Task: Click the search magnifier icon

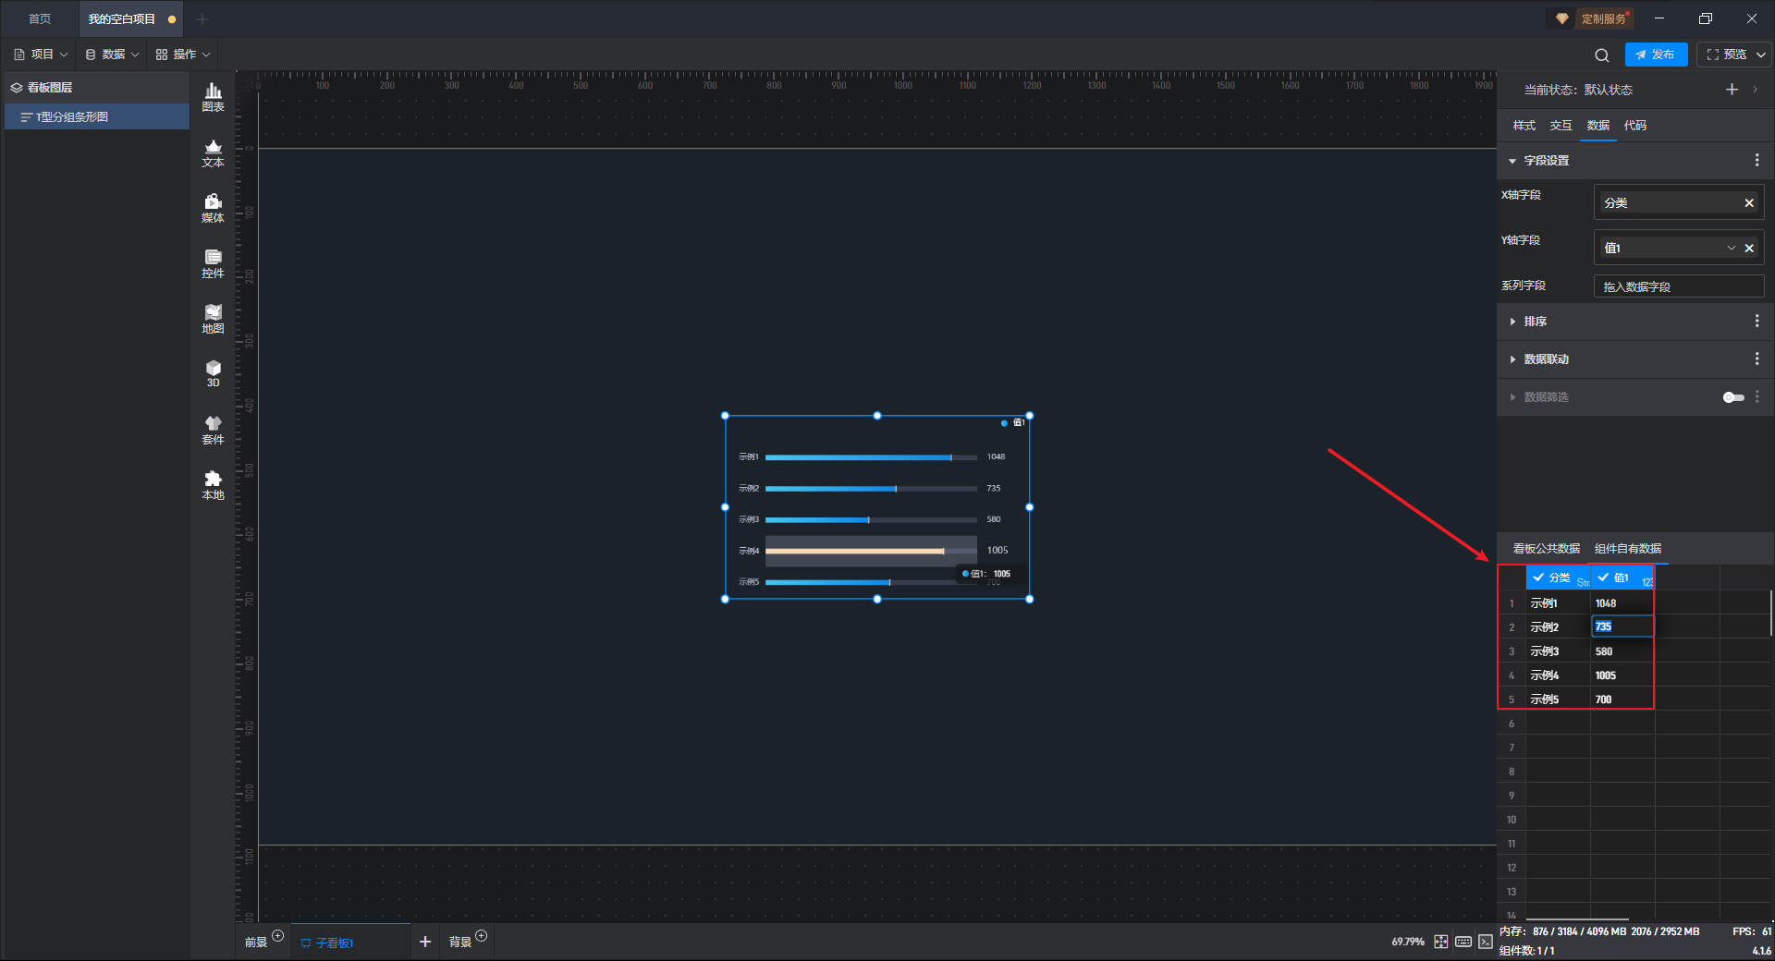Action: [1601, 55]
